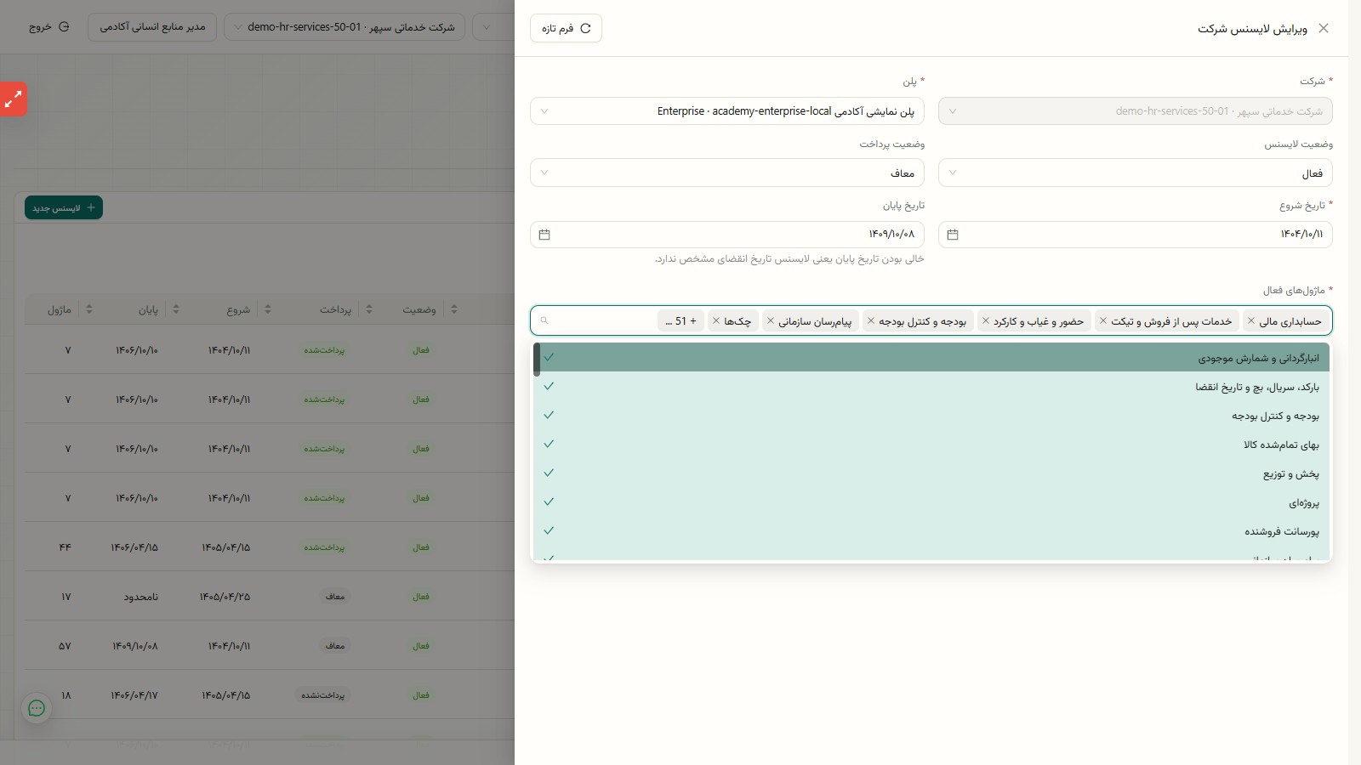1361x765 pixels.
Task: Click the ۱۴۰۵/۰۴/۲۵ start date cell
Action: [225, 597]
